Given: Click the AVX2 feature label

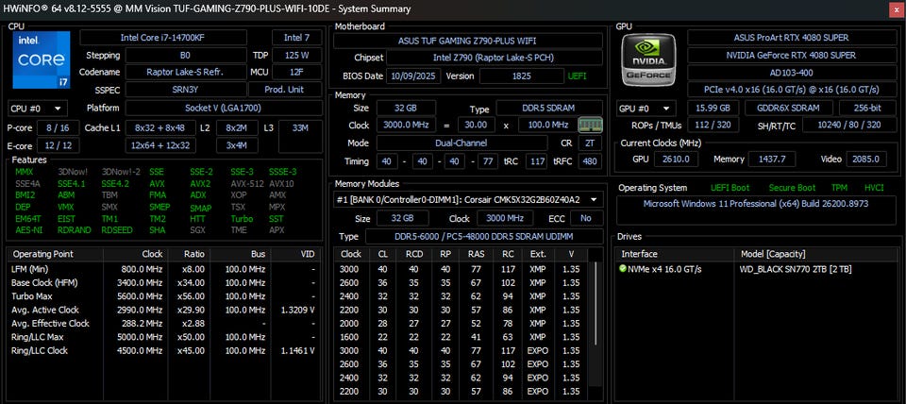Looking at the screenshot, I should 200,184.
